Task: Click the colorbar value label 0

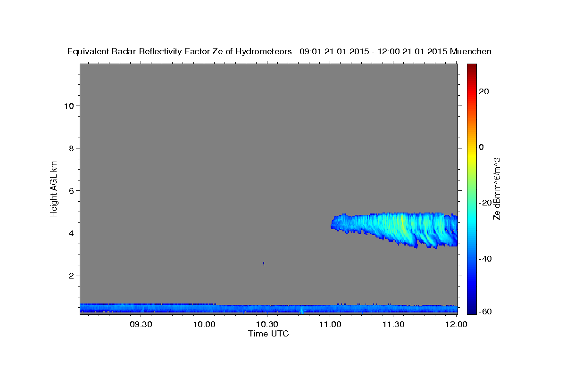Action: (482, 147)
